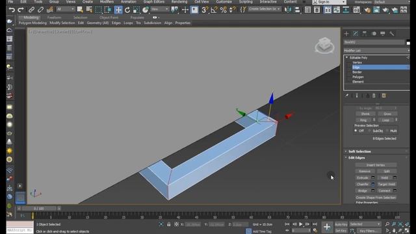Viewport: 416px width, 234px height.
Task: Open the Rendering menu
Action: 179,1
